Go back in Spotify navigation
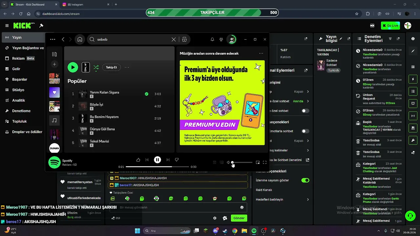This screenshot has height=236, width=420. (x=63, y=39)
